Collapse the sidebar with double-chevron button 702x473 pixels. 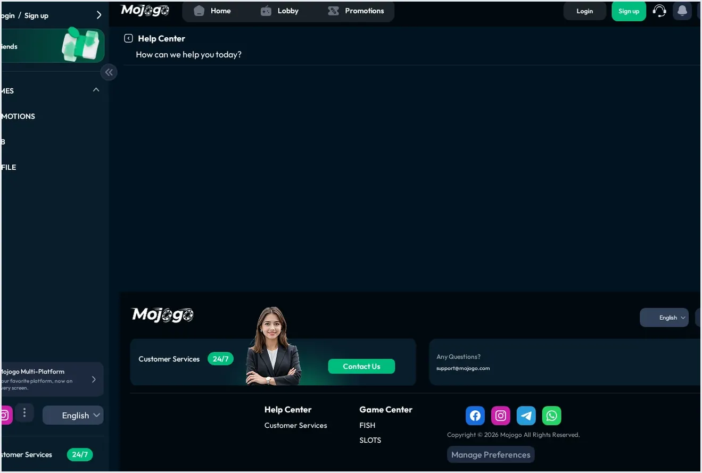pyautogui.click(x=109, y=72)
